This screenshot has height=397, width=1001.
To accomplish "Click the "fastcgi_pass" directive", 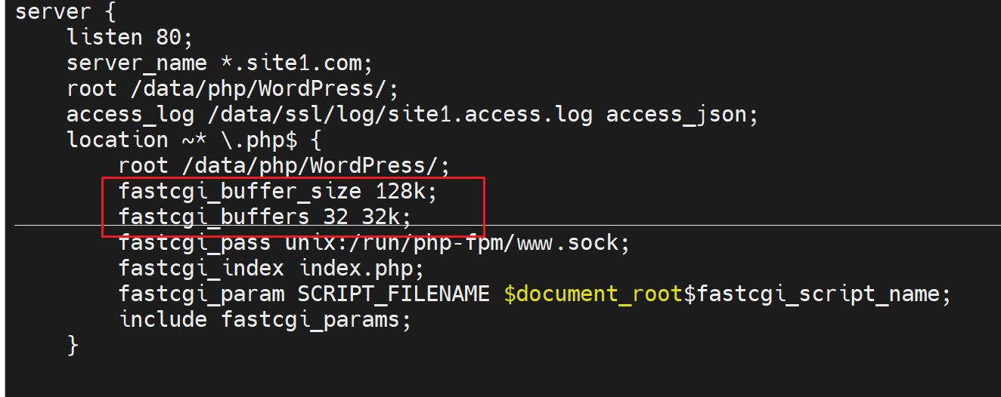I will pyautogui.click(x=194, y=244).
